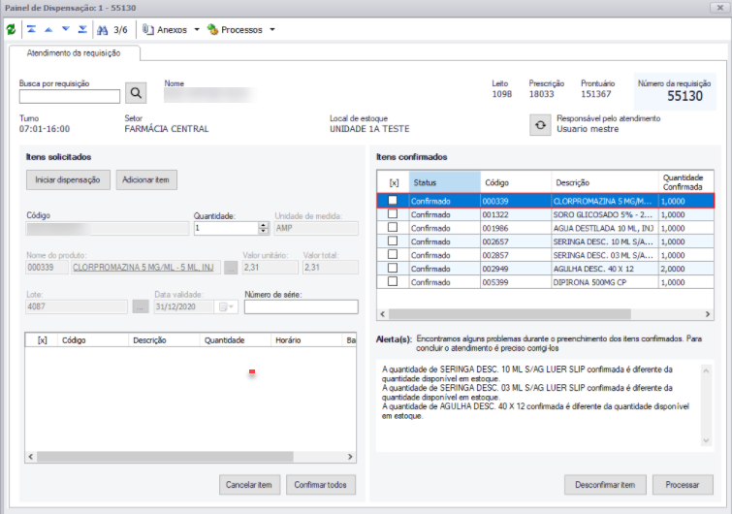Check the box for CLORPROMAZINA row
The width and height of the screenshot is (732, 514).
(x=393, y=201)
